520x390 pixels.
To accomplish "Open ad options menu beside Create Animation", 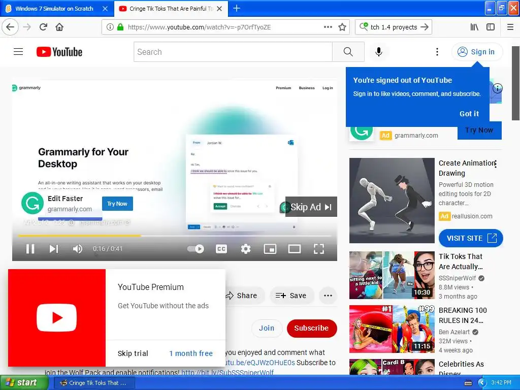I will 496,164.
